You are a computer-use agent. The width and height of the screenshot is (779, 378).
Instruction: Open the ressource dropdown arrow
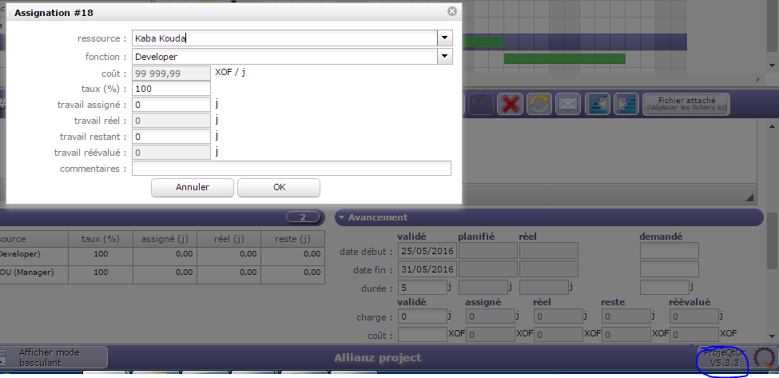pos(445,38)
